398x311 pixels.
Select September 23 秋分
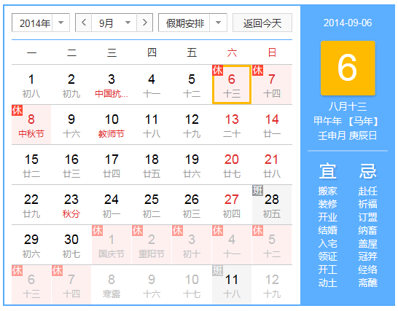pyautogui.click(x=71, y=205)
